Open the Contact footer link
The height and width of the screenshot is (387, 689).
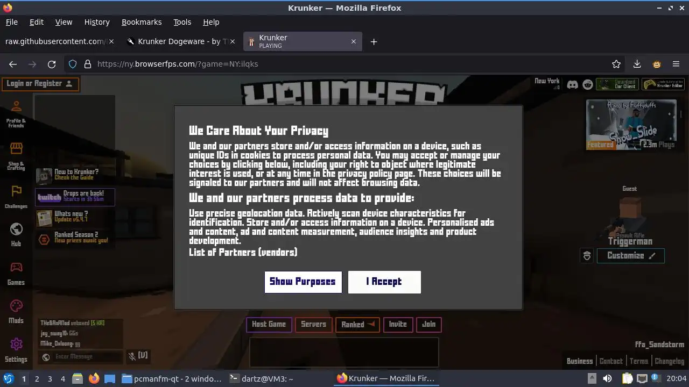[x=611, y=361]
